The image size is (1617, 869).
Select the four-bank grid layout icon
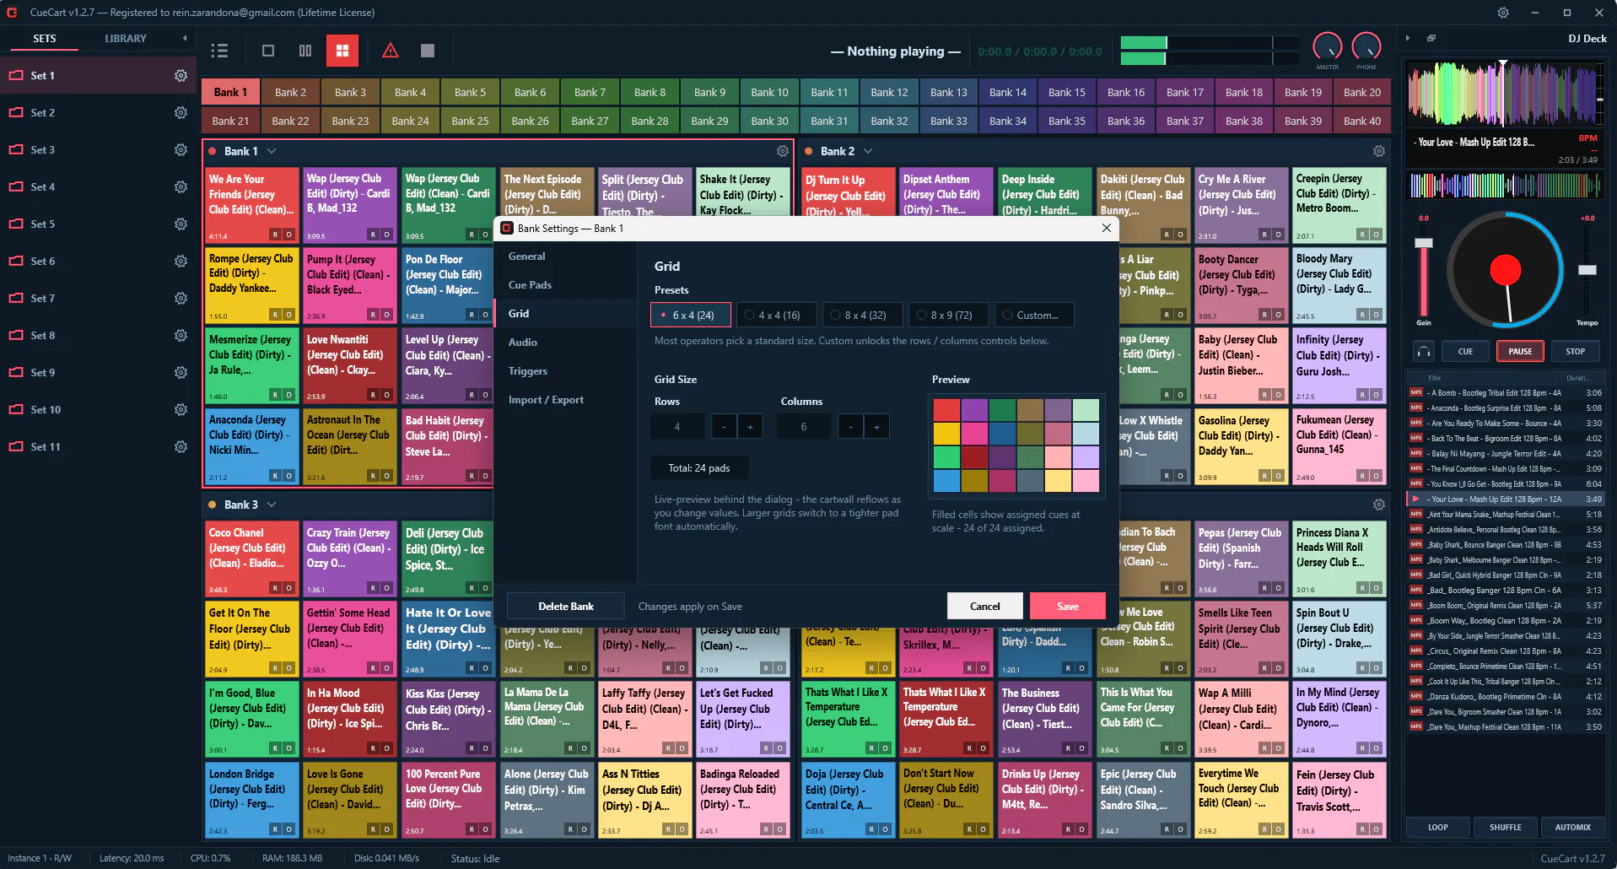tap(342, 51)
